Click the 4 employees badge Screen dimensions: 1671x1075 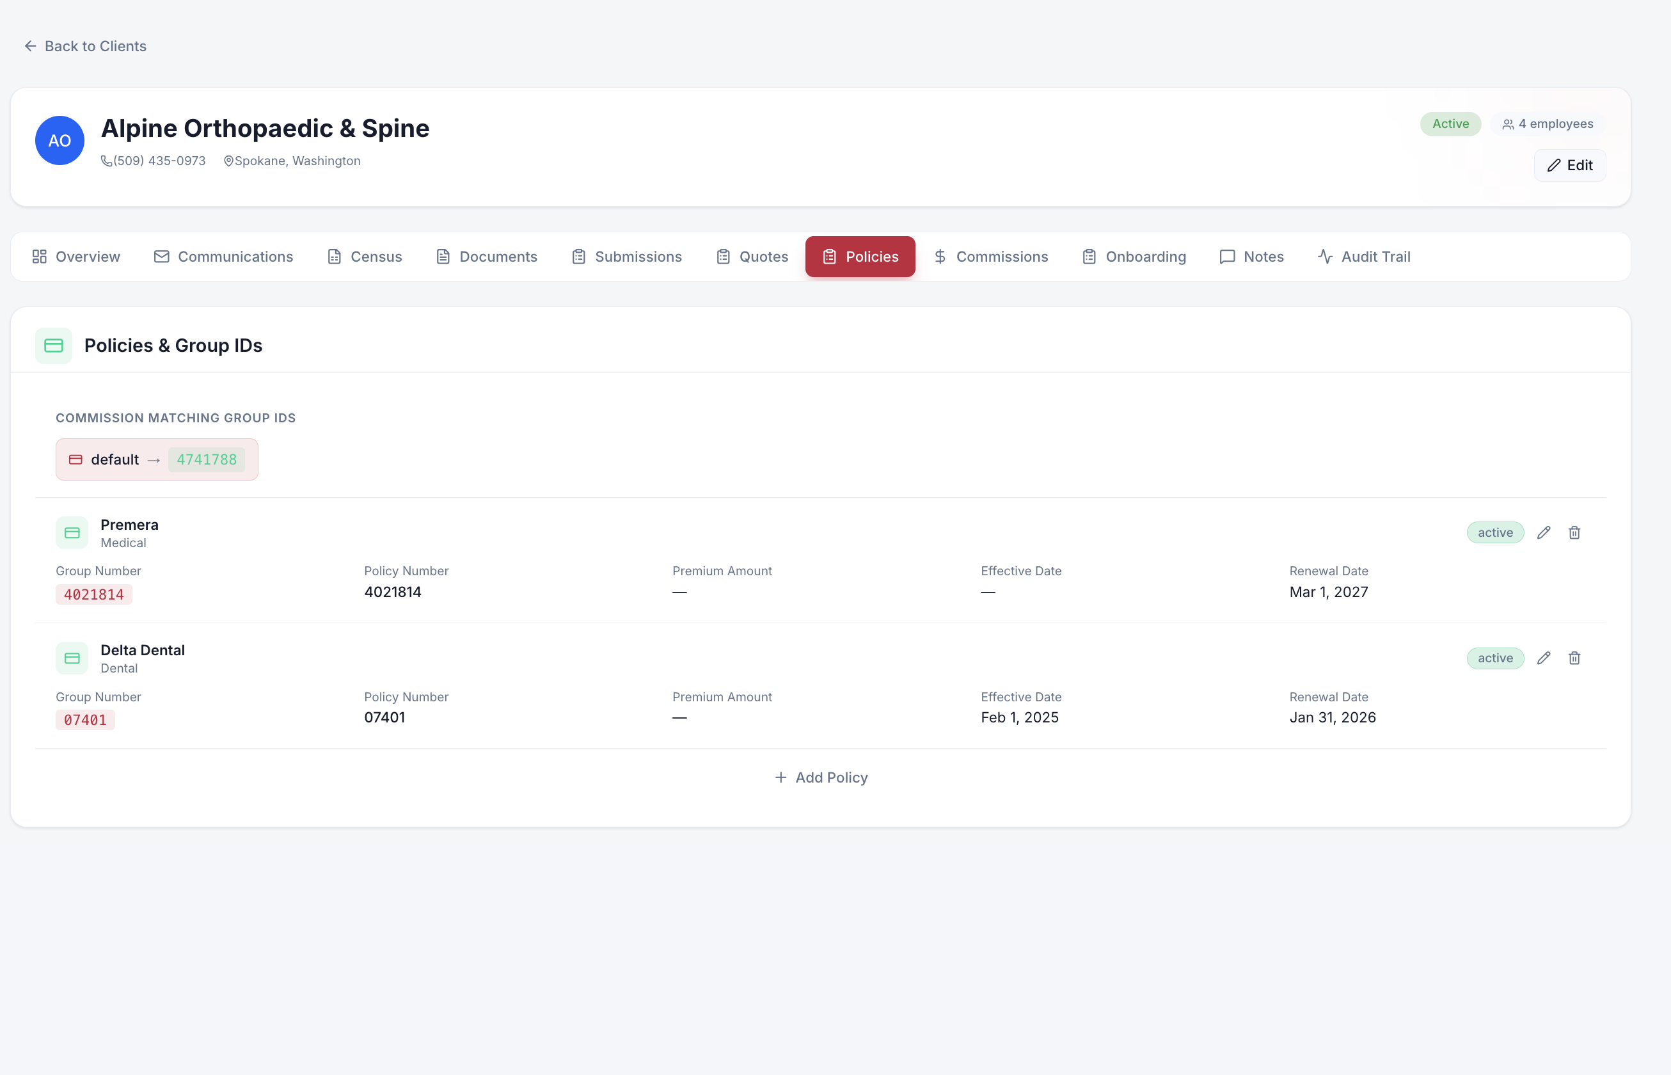point(1548,124)
